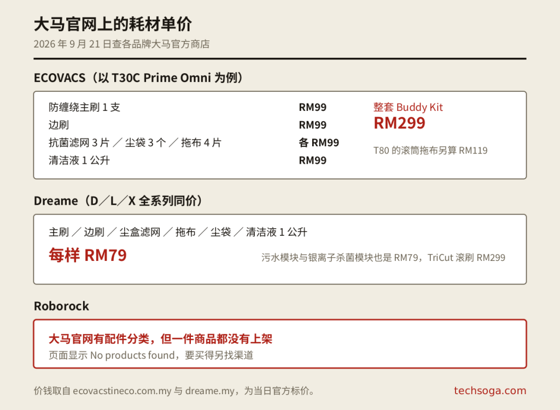Click the 清洁液 1 公升 row in ECOVACS box

click(x=79, y=161)
